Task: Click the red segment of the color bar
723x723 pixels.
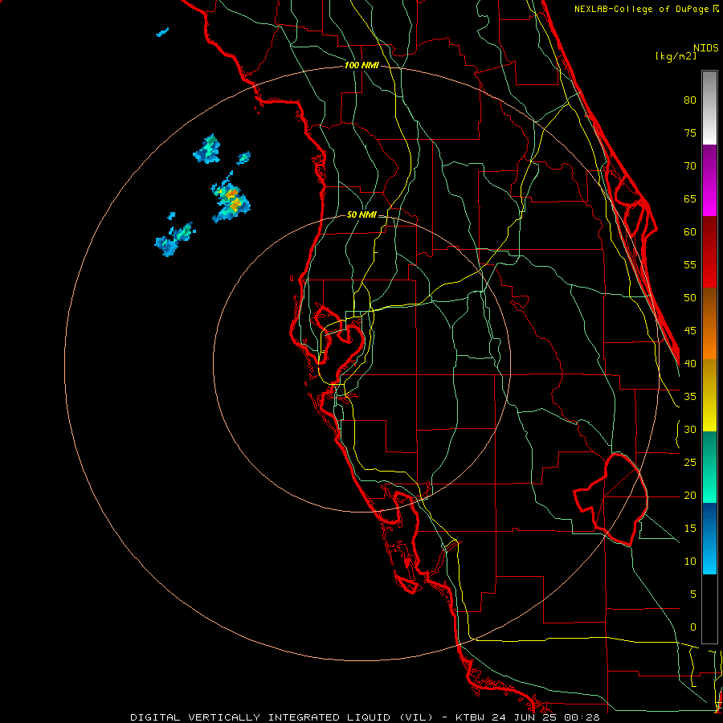Action: pos(709,251)
